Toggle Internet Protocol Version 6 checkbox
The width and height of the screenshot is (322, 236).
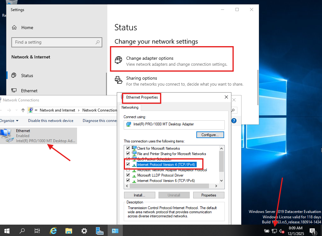pos(128,180)
